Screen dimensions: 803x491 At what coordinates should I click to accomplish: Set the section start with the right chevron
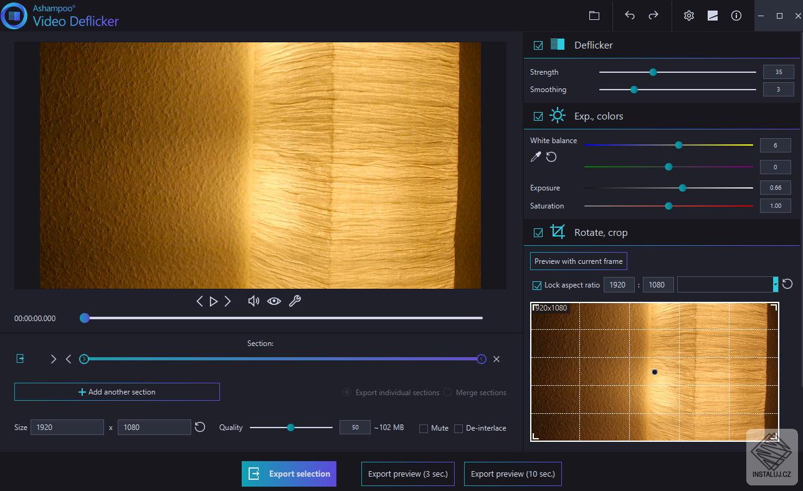54,359
